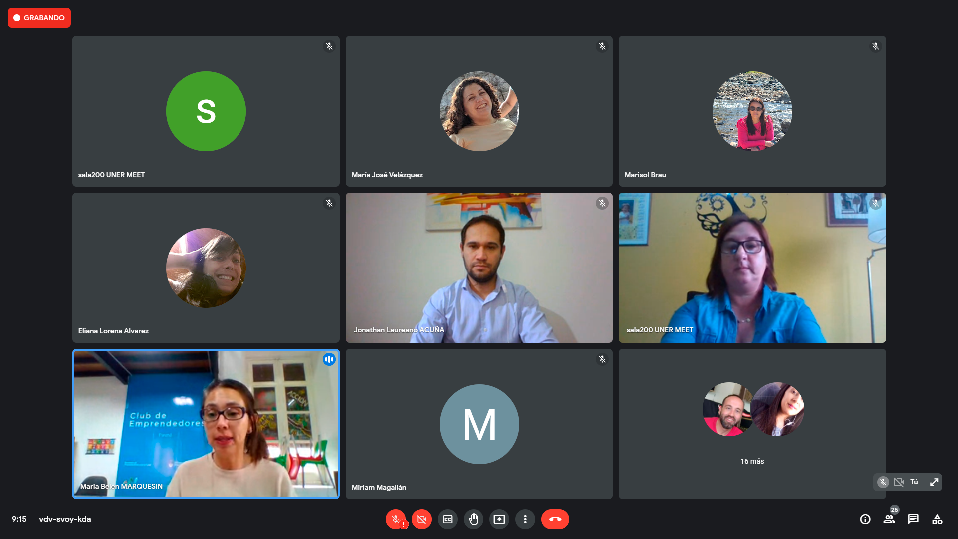Show the 16 more participants tile
This screenshot has width=958, height=539.
(752, 424)
